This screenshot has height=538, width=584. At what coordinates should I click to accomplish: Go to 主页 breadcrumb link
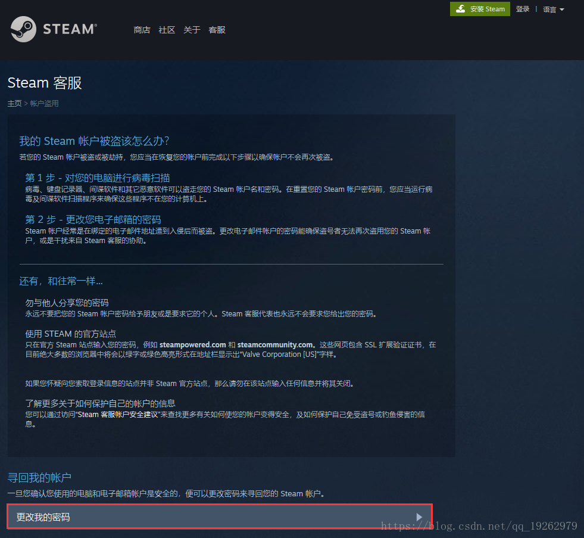click(x=14, y=103)
